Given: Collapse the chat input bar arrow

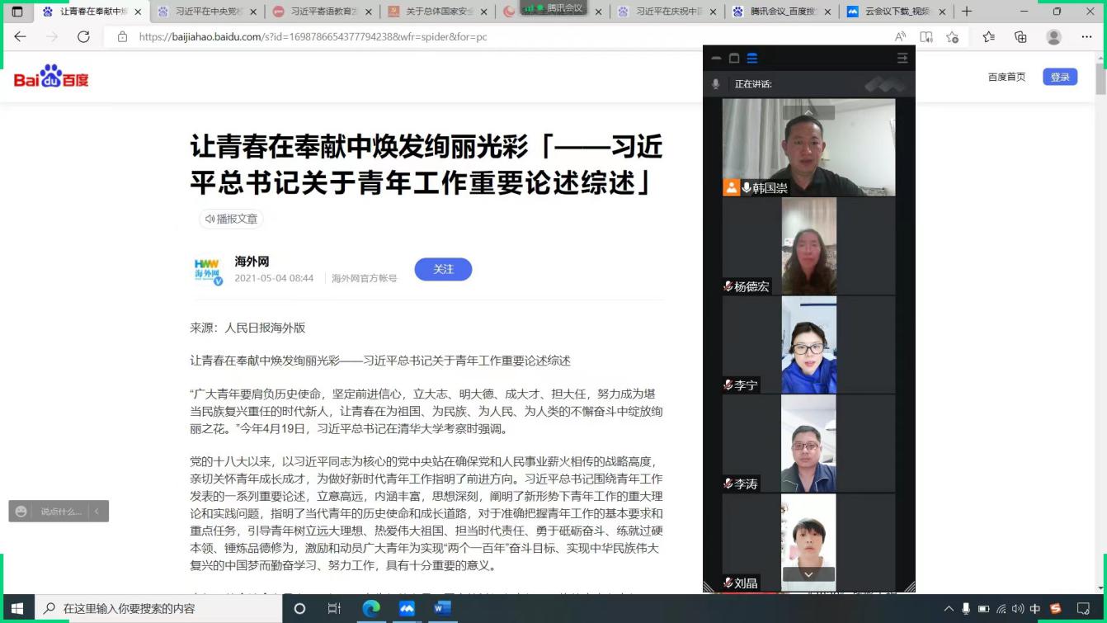Looking at the screenshot, I should click(97, 512).
